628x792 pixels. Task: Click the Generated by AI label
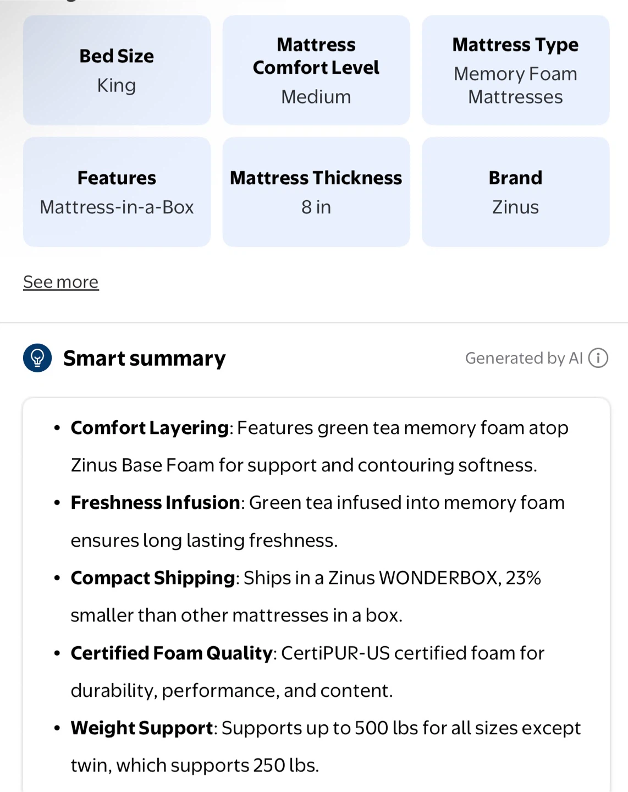(524, 358)
